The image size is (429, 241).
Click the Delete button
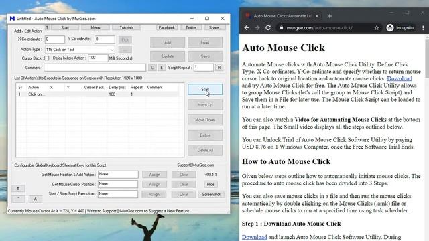(205, 135)
